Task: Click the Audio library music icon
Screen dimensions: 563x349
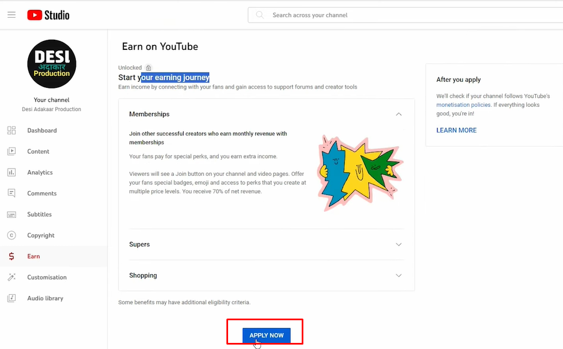Action: [x=12, y=298]
